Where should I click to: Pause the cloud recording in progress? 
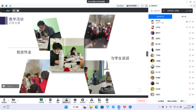coord(14,11)
